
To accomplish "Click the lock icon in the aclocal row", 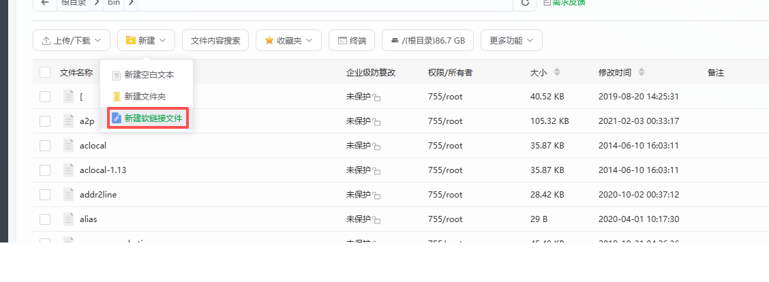I will coord(376,146).
